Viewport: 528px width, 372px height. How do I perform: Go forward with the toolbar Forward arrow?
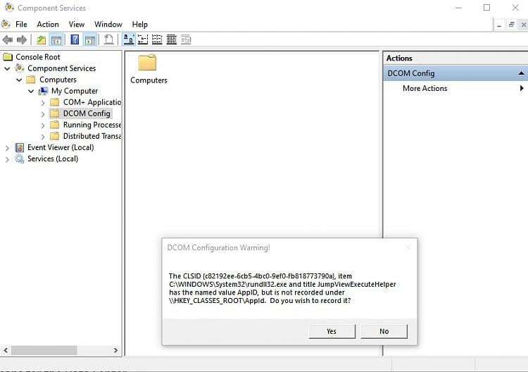point(22,39)
